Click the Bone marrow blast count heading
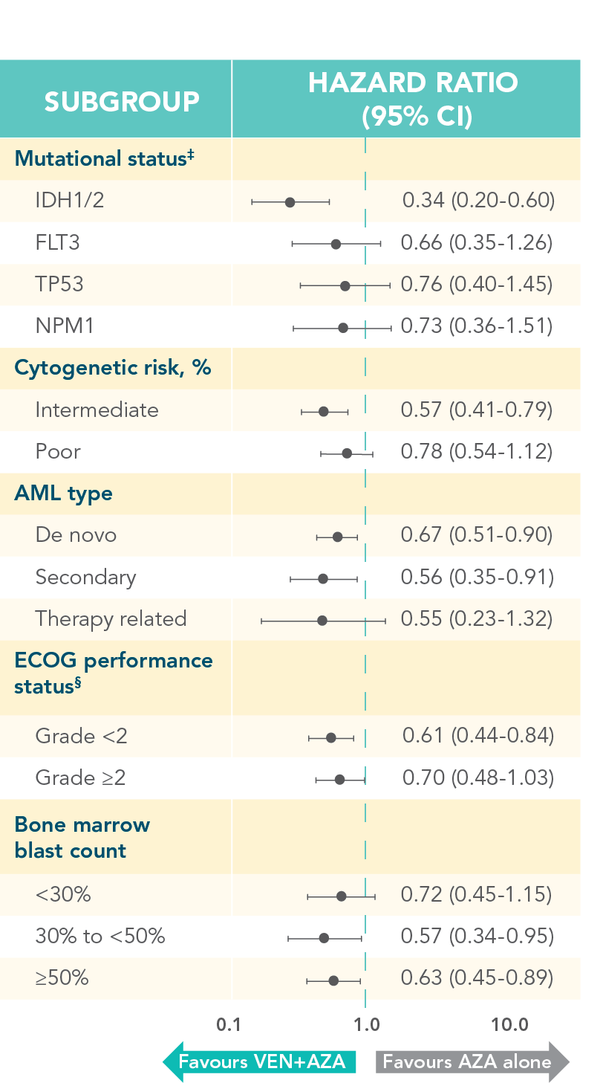 [82, 838]
